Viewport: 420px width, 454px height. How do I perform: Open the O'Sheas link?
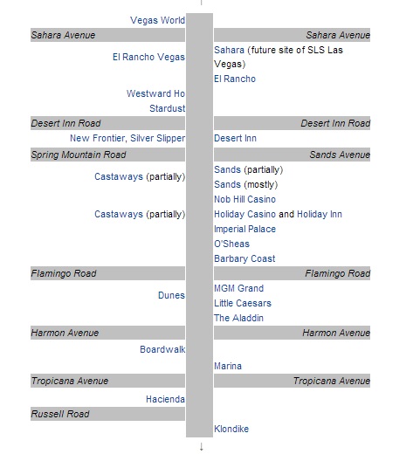pyautogui.click(x=231, y=244)
